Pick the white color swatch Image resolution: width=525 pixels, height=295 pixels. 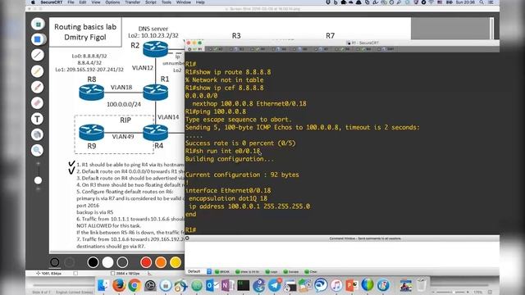pos(107,262)
